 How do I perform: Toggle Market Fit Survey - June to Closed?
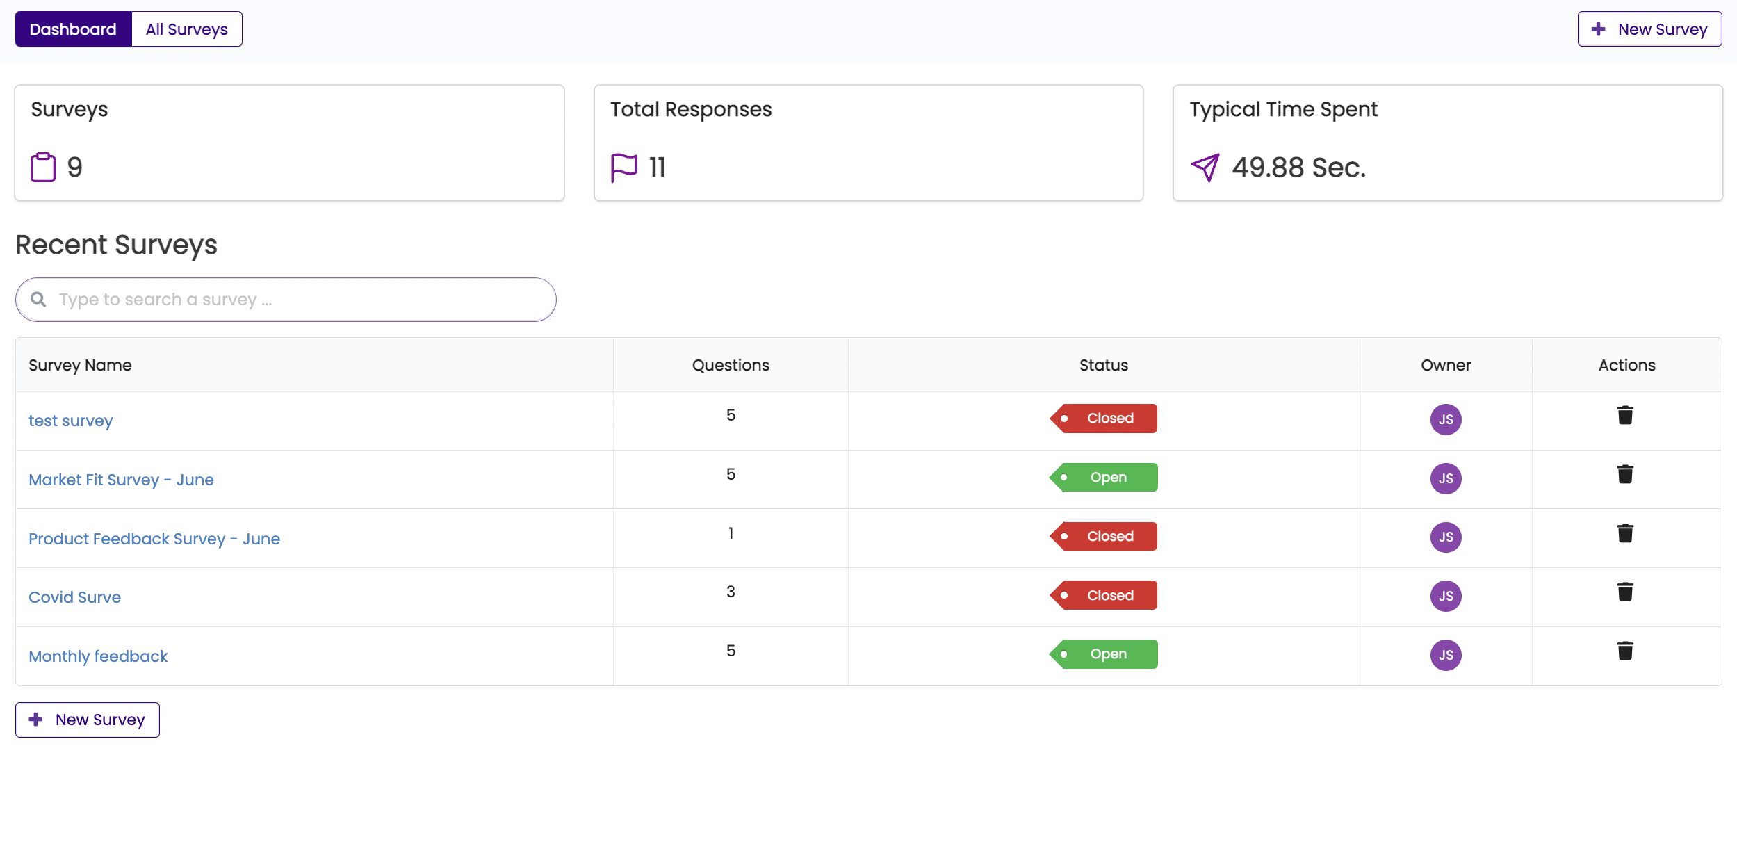click(1104, 478)
